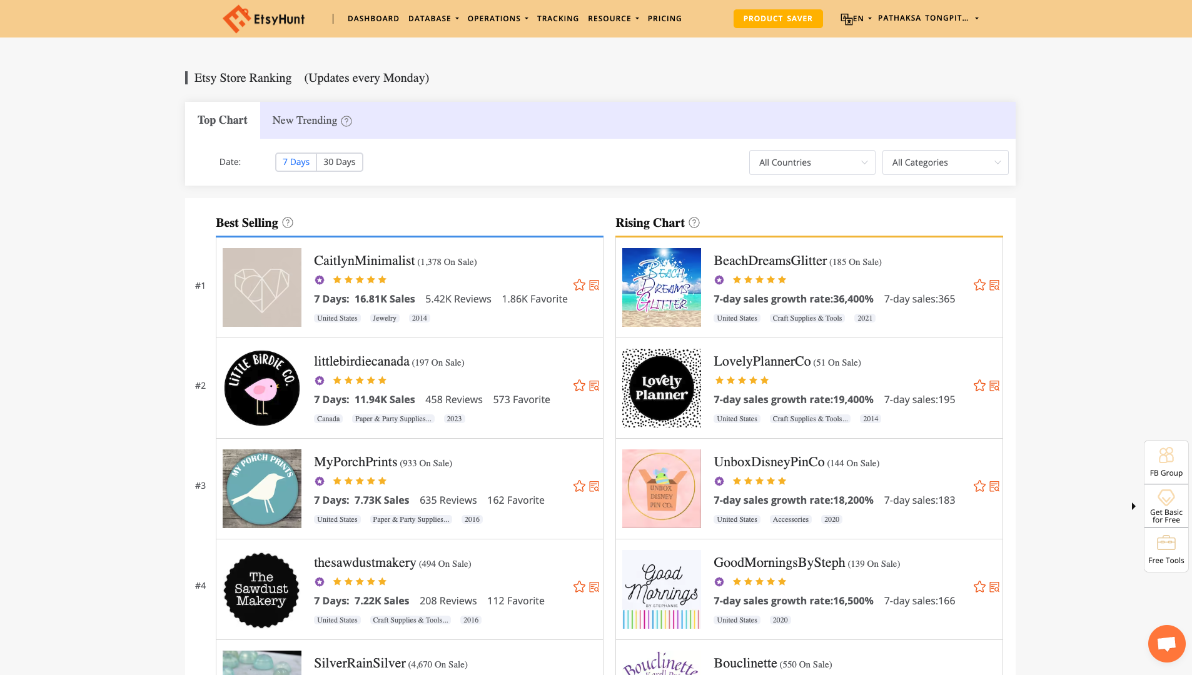1192x675 pixels.
Task: Open the All Countries dropdown
Action: [812, 162]
